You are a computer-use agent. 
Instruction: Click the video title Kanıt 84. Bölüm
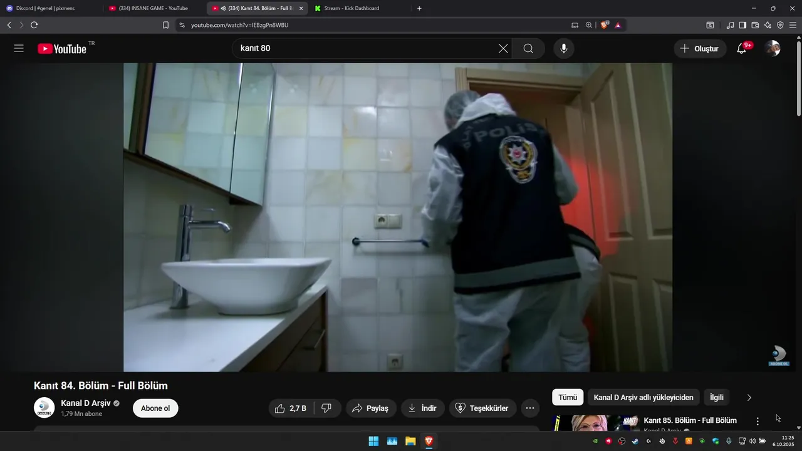[101, 386]
